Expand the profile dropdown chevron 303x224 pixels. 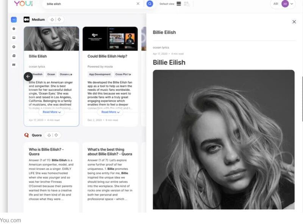pos(292,4)
